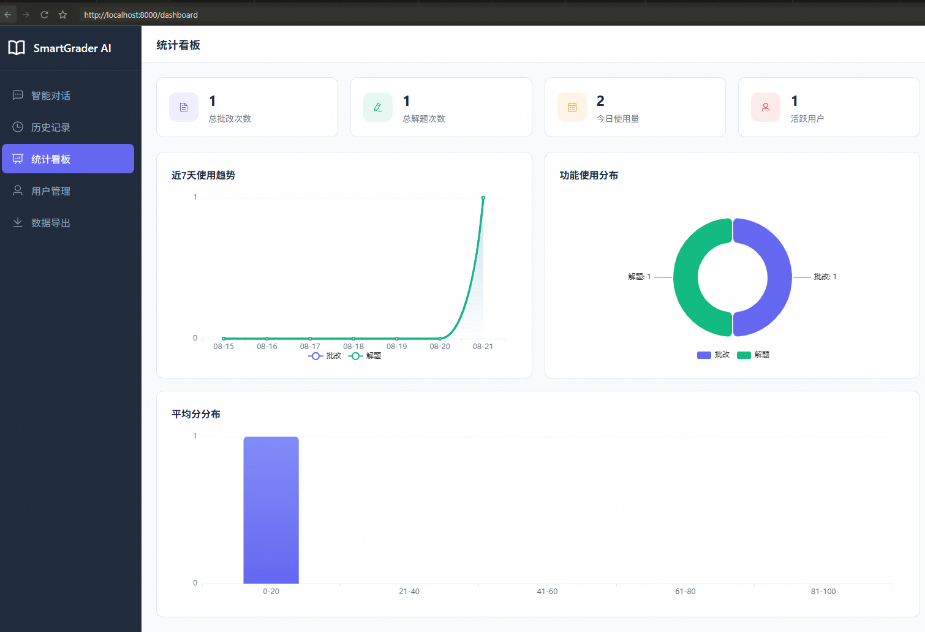The width and height of the screenshot is (925, 632).
Task: Click the 41-60 axis label
Action: coord(547,592)
